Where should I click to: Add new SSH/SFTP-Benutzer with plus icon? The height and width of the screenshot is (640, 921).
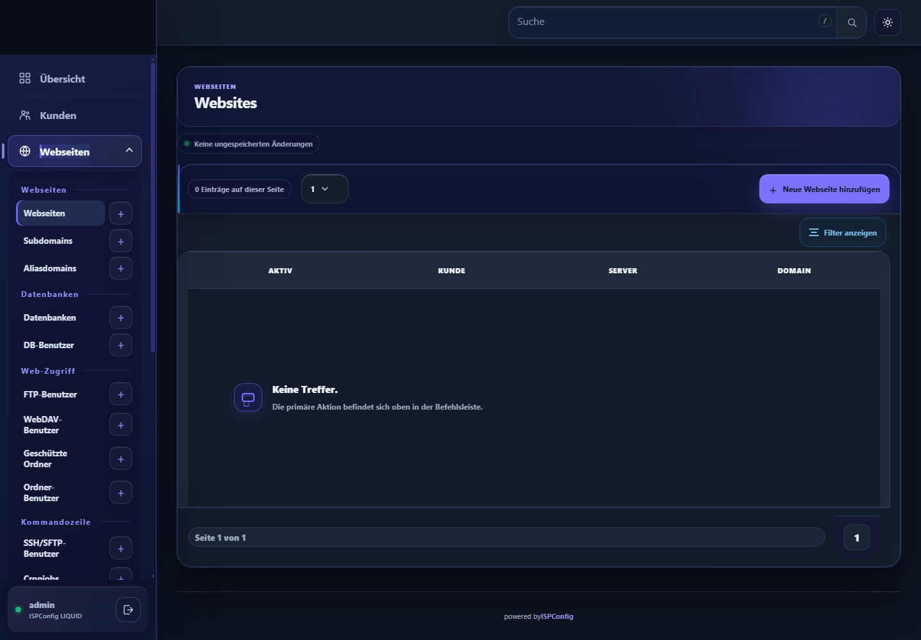[x=121, y=548]
